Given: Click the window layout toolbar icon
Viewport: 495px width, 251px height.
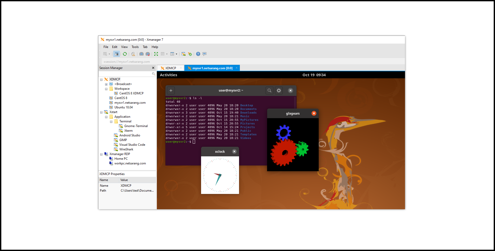Looking at the screenshot, I should (x=172, y=54).
